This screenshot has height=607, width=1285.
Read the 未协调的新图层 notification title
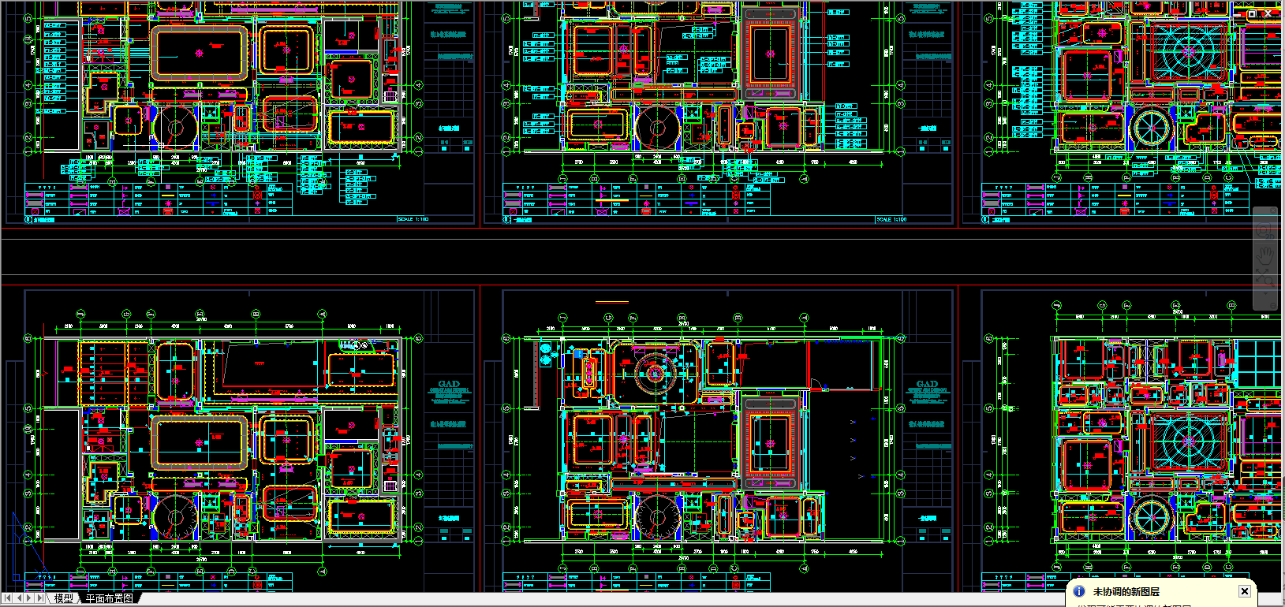pos(1126,592)
